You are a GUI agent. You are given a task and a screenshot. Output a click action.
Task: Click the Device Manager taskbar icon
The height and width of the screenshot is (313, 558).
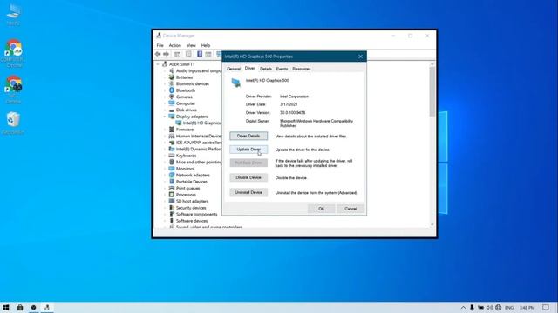point(47,307)
